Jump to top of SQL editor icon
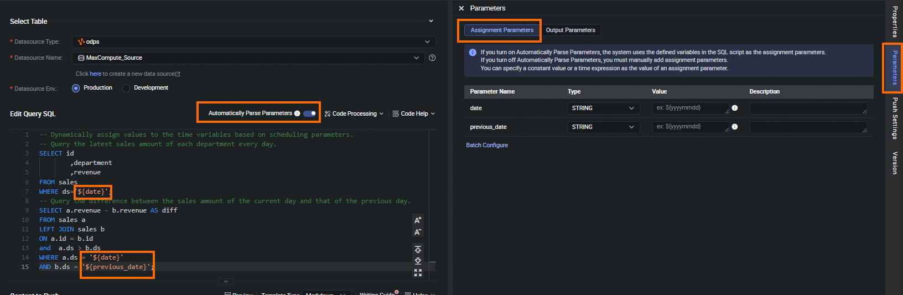 point(418,249)
